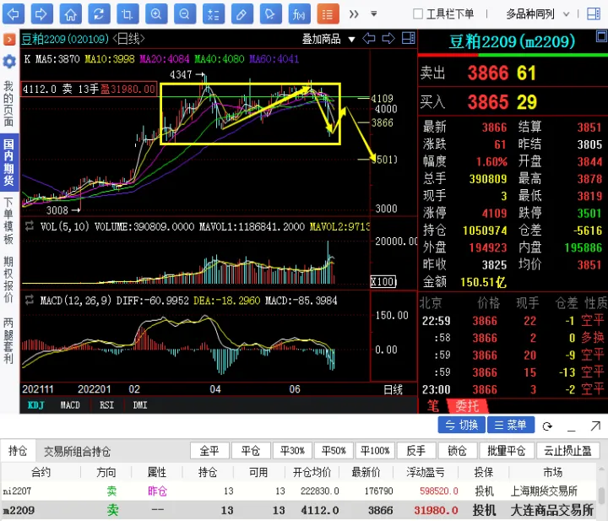Open 两腿套利 sidebar tab
This screenshot has height=521, width=608.
pos(8,340)
